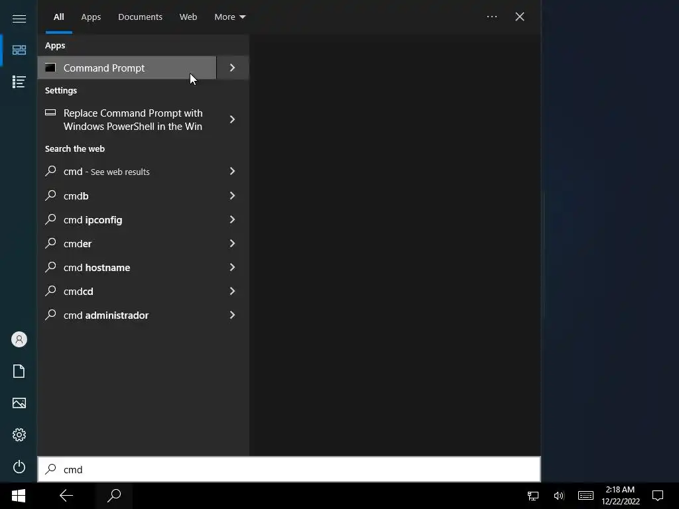Viewport: 679px width, 509px height.
Task: Click the icon beside Replace Command Prompt setting
Action: pyautogui.click(x=50, y=113)
